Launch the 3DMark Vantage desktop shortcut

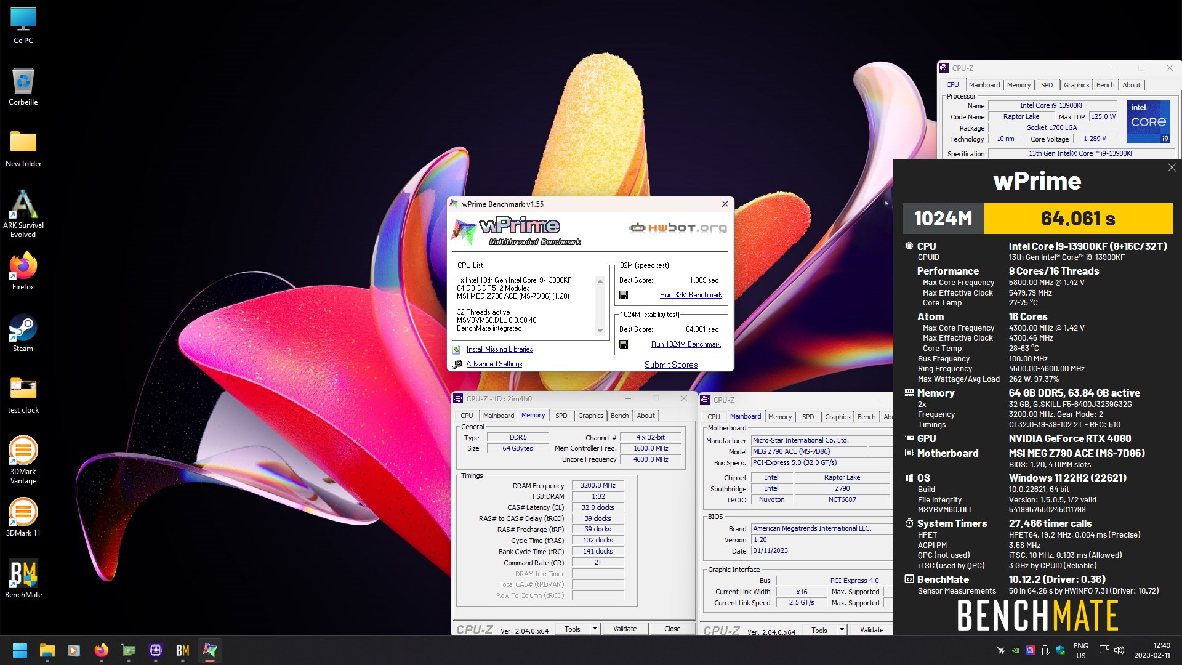23,459
